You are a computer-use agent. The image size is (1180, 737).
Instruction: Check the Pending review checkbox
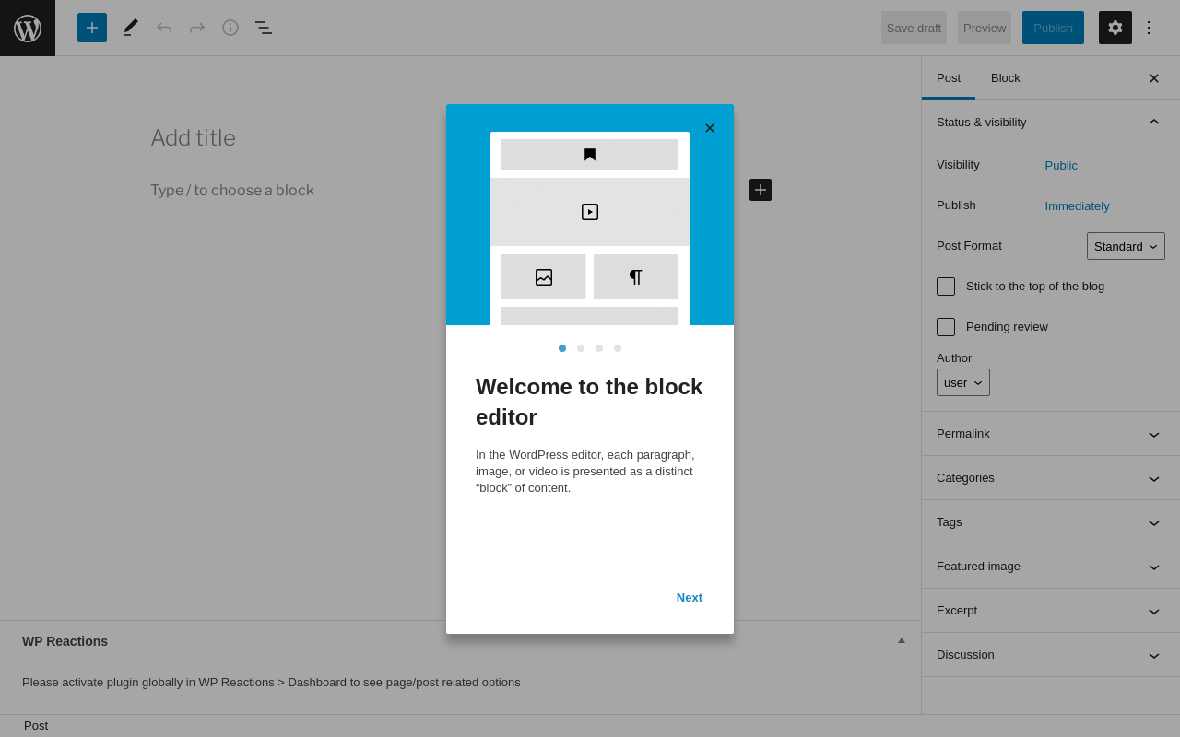946,327
